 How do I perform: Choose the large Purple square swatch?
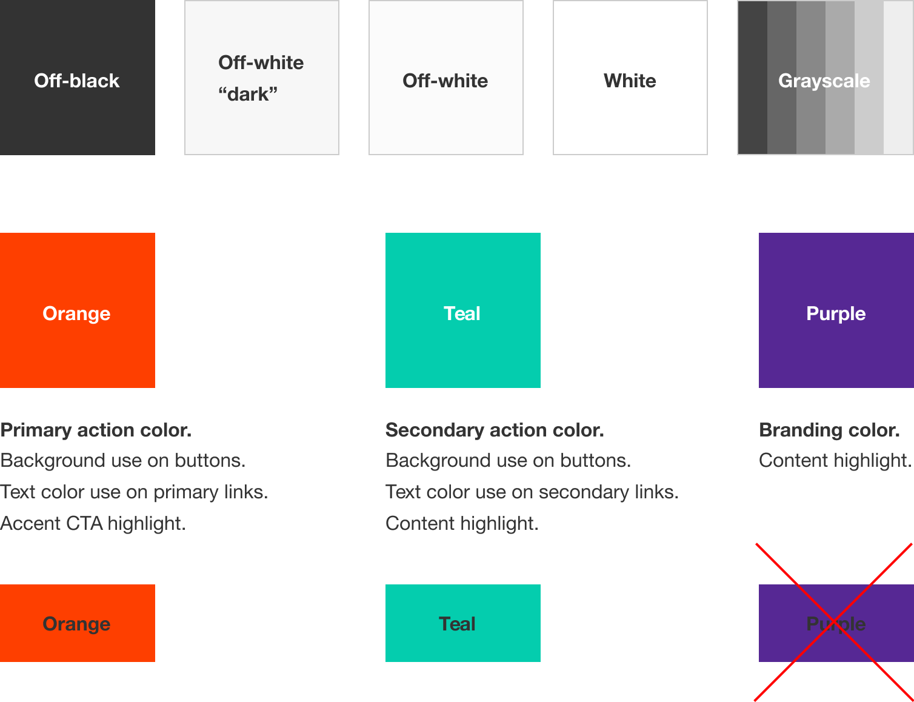[836, 310]
